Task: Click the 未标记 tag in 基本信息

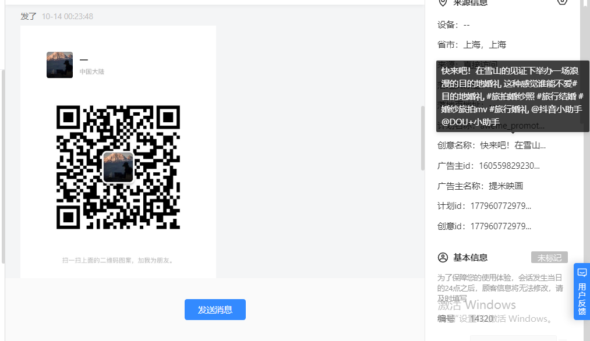Action: pos(549,258)
